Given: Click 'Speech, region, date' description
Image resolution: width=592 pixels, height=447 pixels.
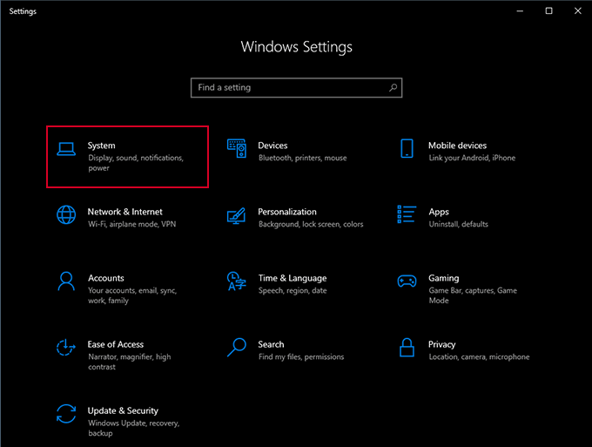Looking at the screenshot, I should (x=293, y=290).
